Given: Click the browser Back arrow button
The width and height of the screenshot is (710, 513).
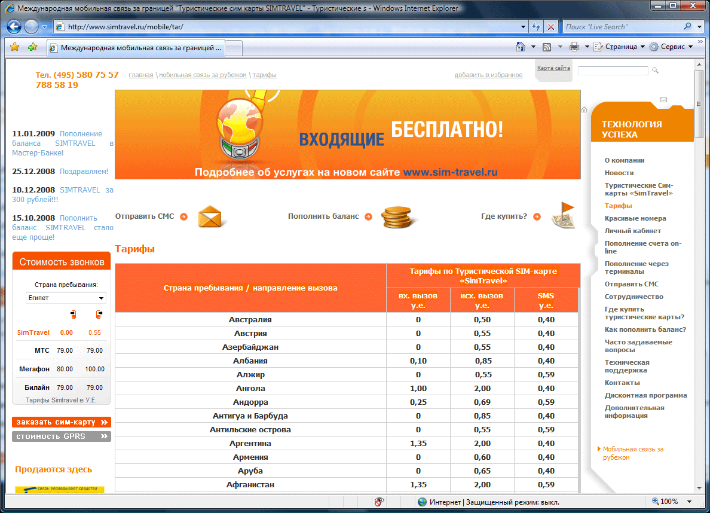Looking at the screenshot, I should click(14, 26).
